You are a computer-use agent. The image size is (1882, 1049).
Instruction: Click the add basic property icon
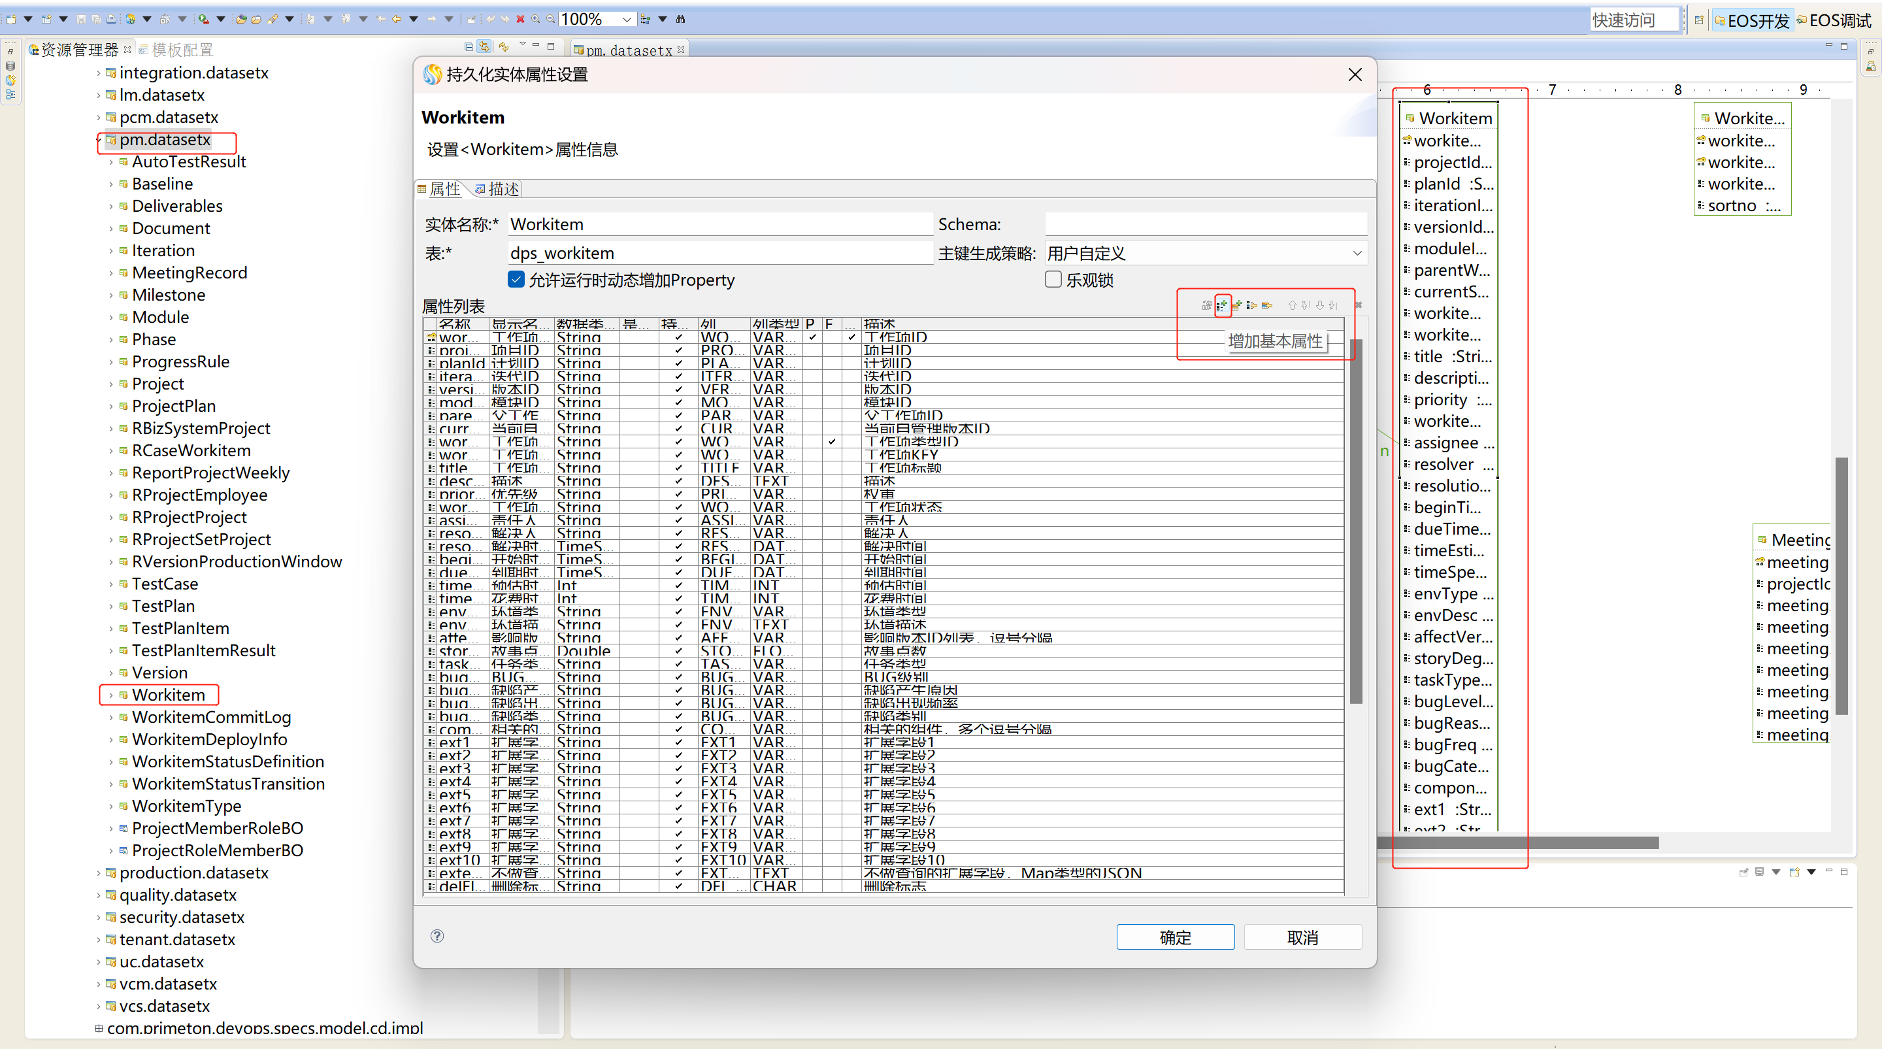1222,305
